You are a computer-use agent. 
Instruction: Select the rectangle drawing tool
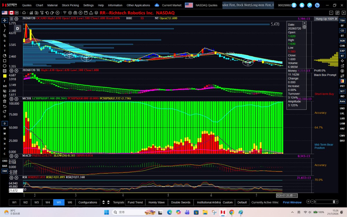coord(5,61)
